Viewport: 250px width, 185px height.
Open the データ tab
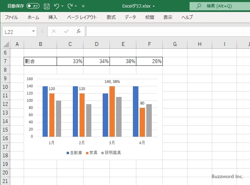(x=130, y=17)
